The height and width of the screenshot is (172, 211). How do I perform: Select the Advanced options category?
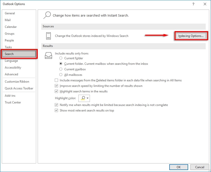(11, 74)
